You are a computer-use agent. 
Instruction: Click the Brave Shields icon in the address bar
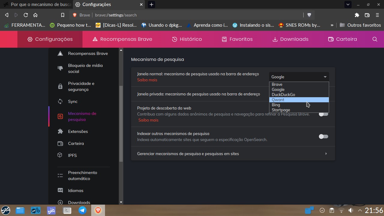pos(309,15)
